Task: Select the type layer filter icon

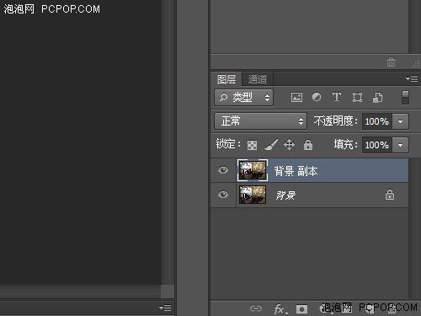Action: coord(337,97)
